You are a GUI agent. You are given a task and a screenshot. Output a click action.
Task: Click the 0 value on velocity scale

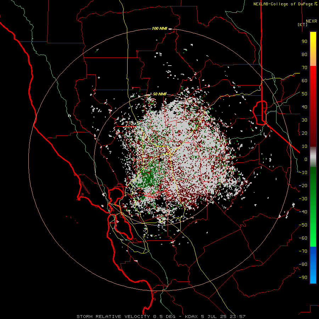[x=306, y=159]
